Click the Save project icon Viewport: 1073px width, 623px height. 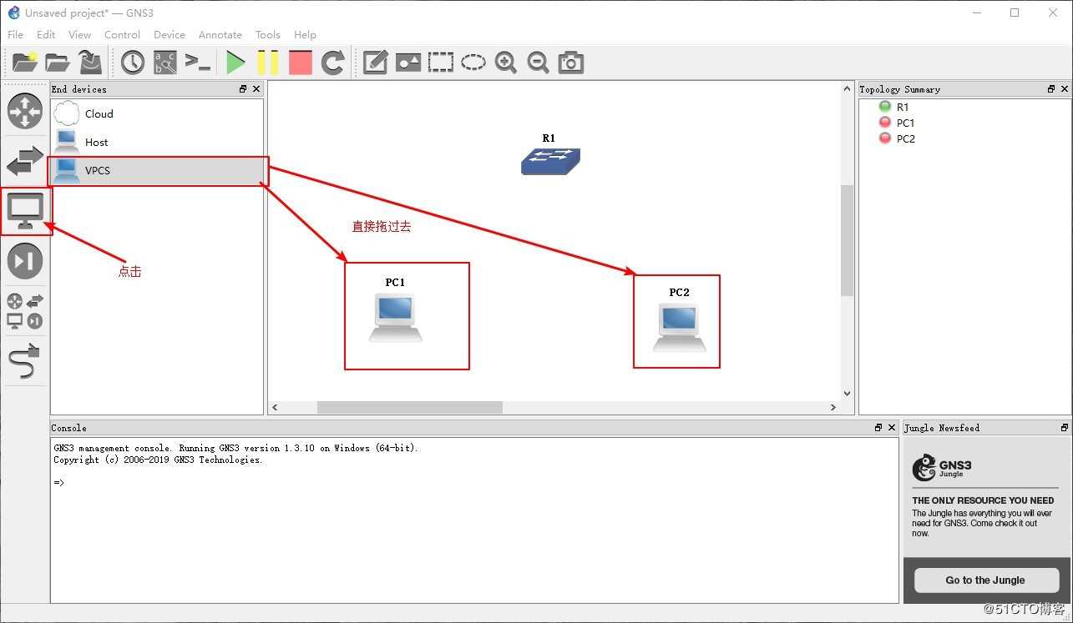(x=90, y=62)
